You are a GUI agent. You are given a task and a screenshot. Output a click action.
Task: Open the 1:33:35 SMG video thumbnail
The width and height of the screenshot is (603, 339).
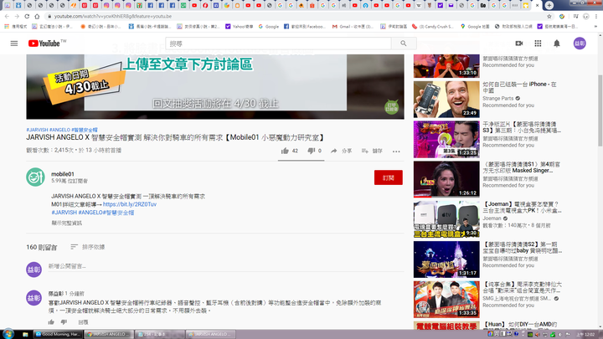[446, 300]
